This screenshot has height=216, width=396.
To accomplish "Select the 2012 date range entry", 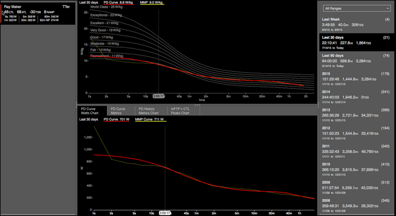I will point(356,133).
